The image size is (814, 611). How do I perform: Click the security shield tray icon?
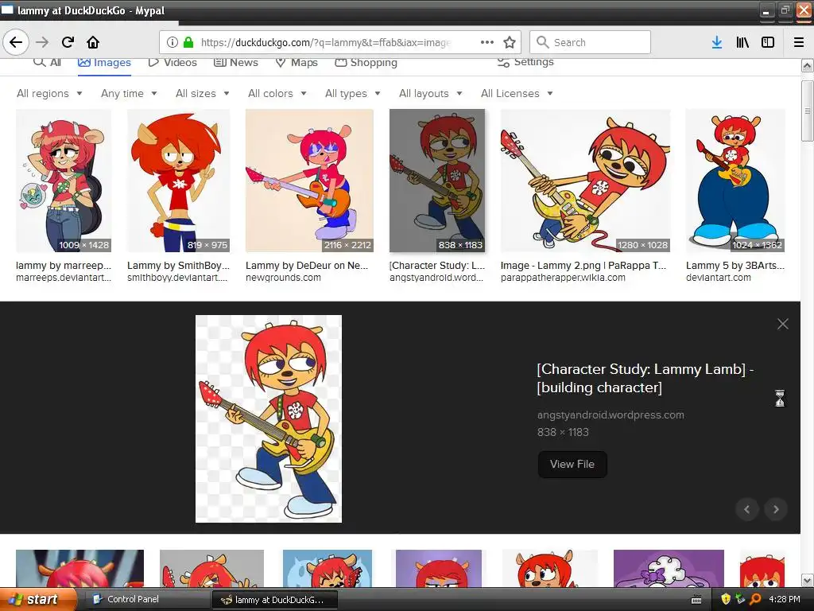(726, 599)
